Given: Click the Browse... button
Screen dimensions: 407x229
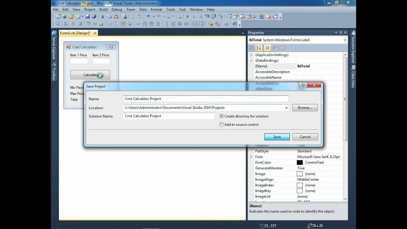Looking at the screenshot, I should click(x=305, y=108).
